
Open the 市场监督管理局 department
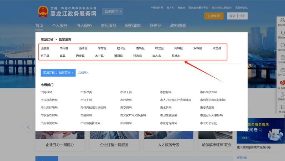click(x=90, y=123)
